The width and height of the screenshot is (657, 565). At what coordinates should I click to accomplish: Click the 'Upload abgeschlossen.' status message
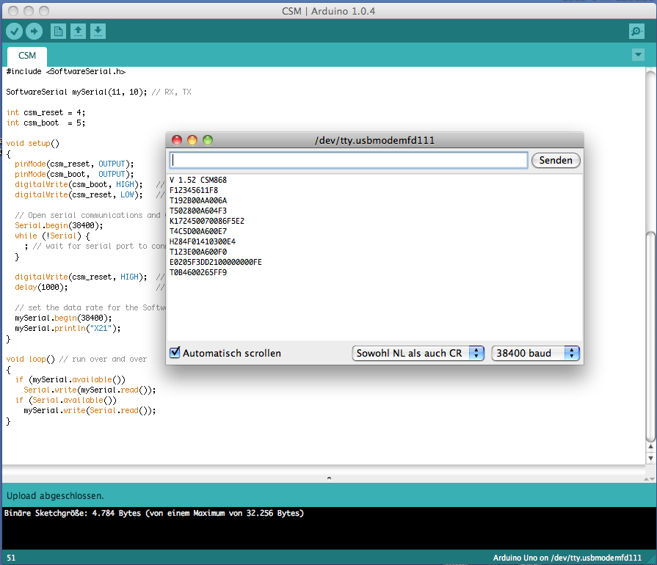(55, 495)
